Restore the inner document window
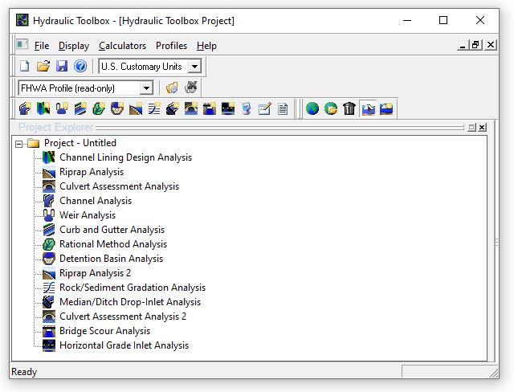The image size is (514, 392). coord(476,44)
